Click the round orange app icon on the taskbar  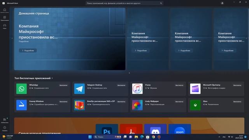click(159, 137)
